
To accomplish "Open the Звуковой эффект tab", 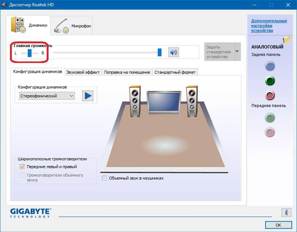I will coord(83,72).
